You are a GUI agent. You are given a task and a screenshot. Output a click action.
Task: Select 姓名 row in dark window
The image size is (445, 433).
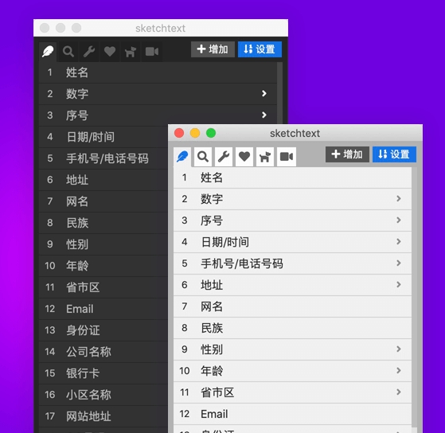coord(158,72)
